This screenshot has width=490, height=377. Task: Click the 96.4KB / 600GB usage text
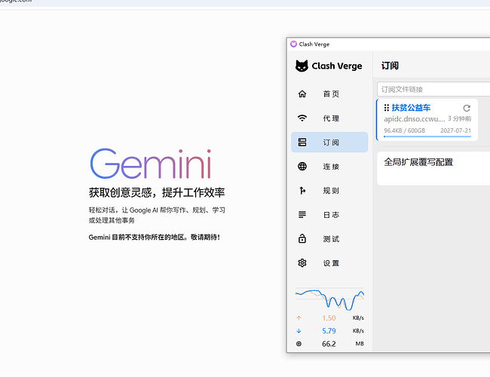[x=404, y=130]
